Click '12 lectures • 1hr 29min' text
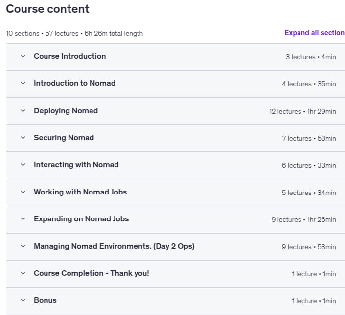Screen dimensions: 345x315 [302, 112]
